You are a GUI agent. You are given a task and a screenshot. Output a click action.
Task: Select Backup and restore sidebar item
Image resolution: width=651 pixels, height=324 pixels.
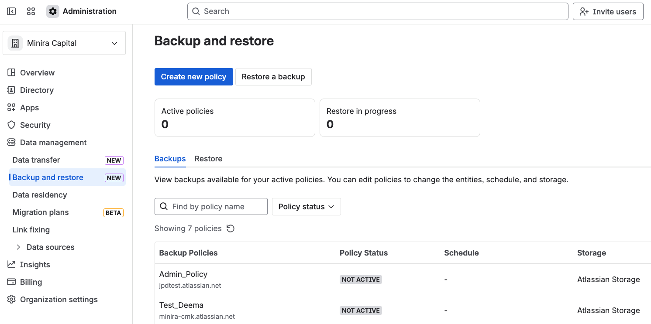coord(67,177)
